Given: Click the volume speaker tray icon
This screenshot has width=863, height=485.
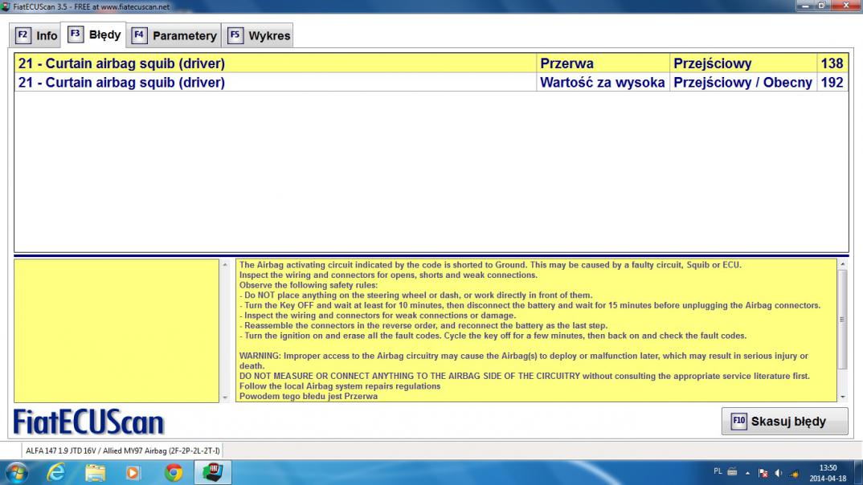Looking at the screenshot, I should (x=779, y=473).
